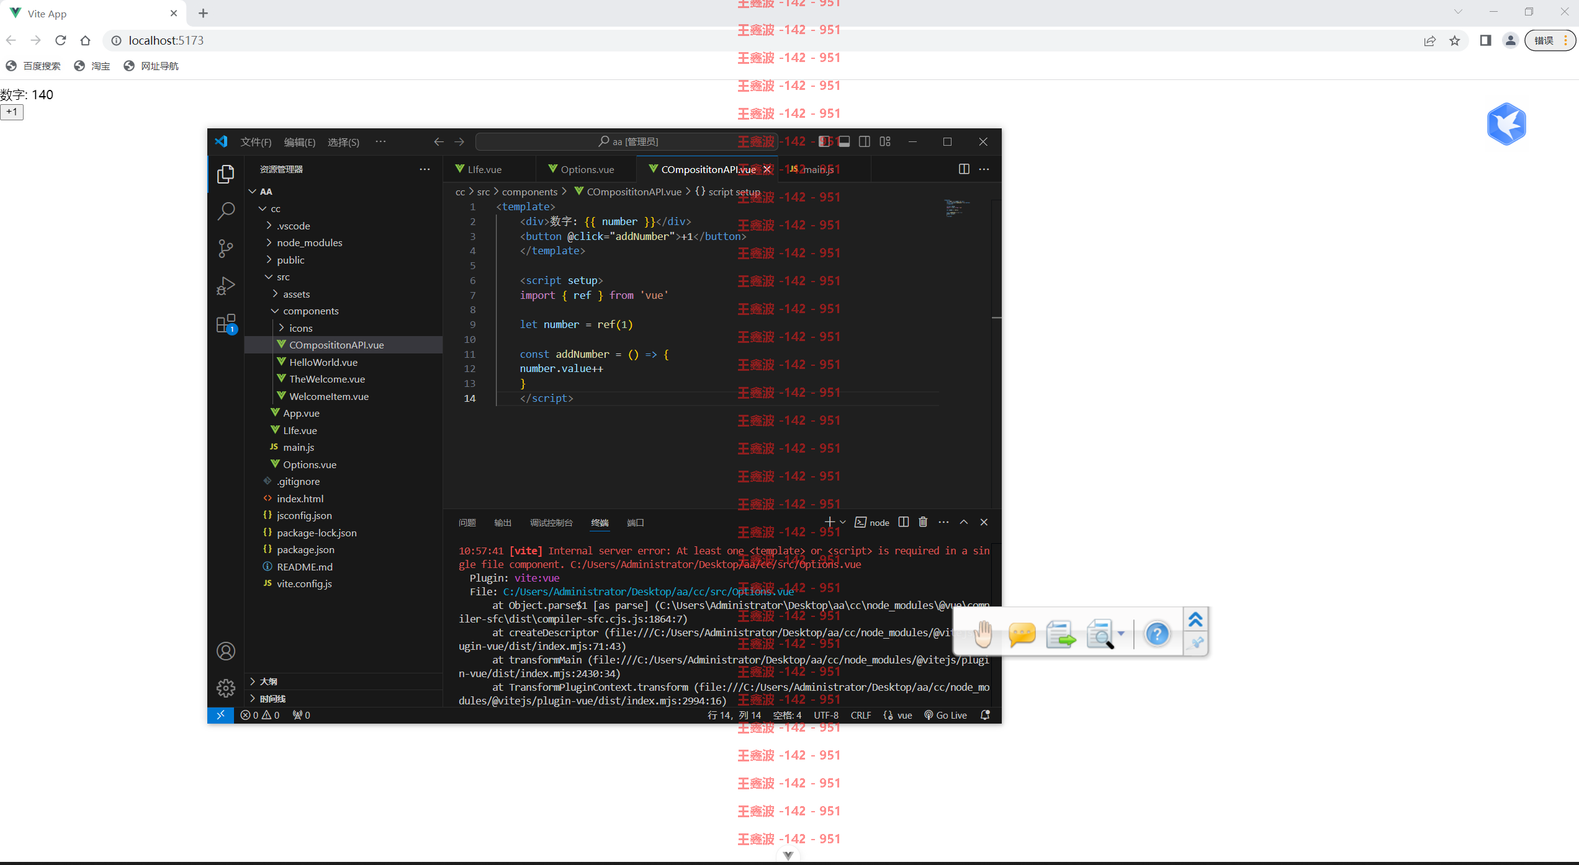Switch to the 输出 panel tab
The height and width of the screenshot is (865, 1579).
pos(503,523)
